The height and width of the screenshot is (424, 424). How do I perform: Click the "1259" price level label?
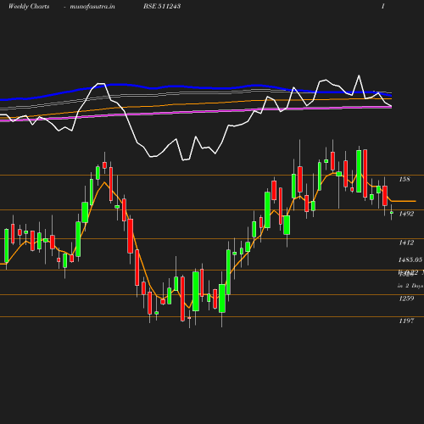(x=406, y=298)
